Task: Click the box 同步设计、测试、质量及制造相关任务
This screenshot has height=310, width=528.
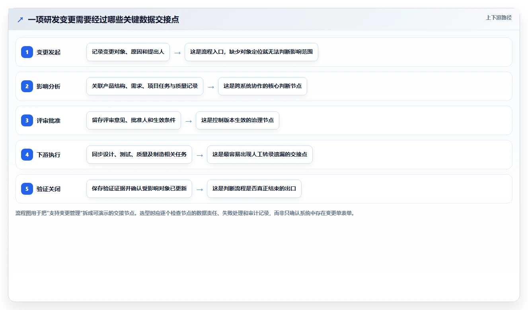Action: coord(139,155)
